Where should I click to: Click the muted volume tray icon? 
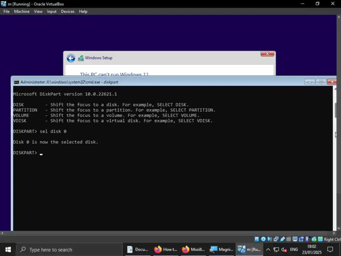tap(284, 249)
